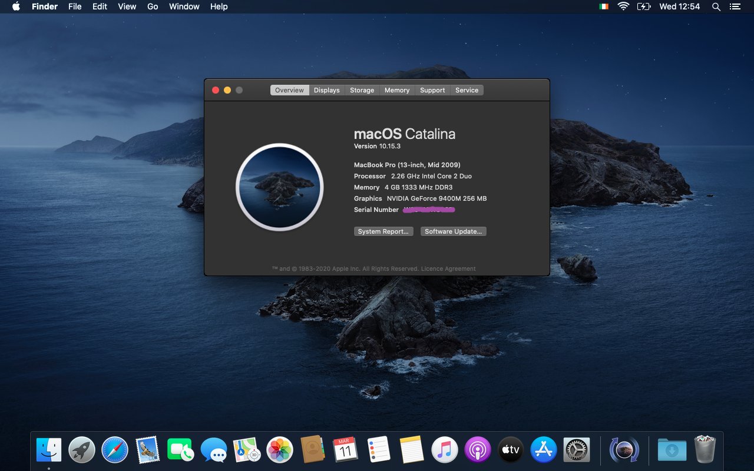Viewport: 754px width, 471px height.
Task: Open Notes yellow notepad icon
Action: [x=412, y=450]
